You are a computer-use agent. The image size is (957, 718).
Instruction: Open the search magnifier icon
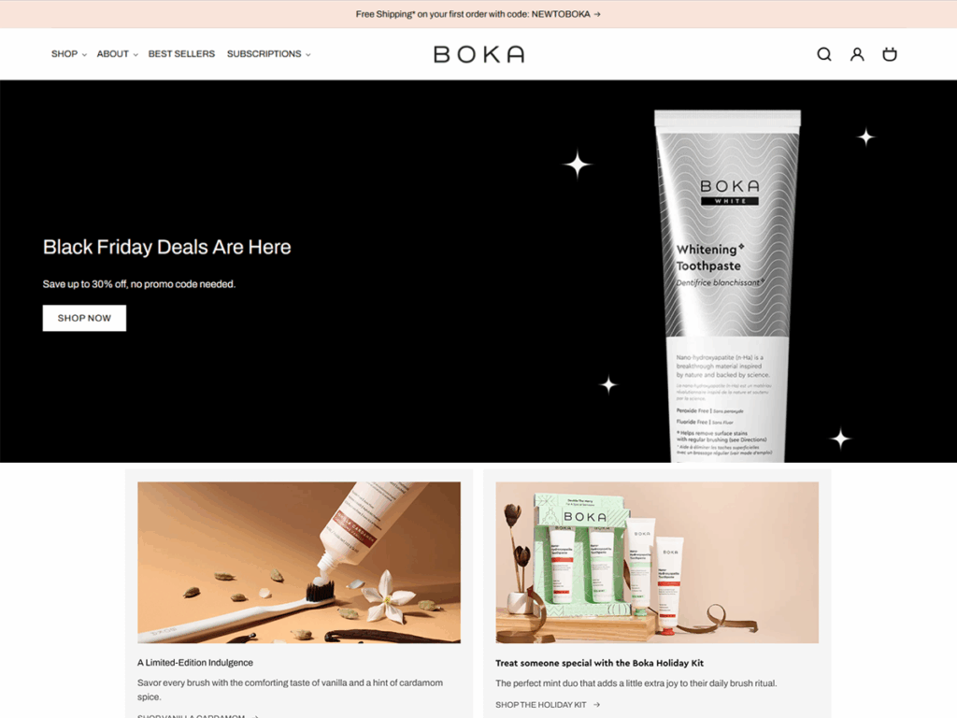[x=824, y=54]
